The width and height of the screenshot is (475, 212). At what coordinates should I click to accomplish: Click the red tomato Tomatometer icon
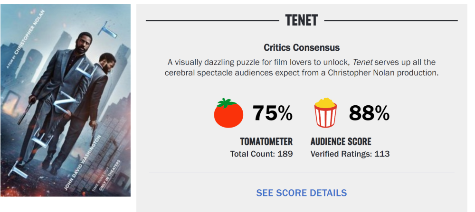[x=229, y=112]
